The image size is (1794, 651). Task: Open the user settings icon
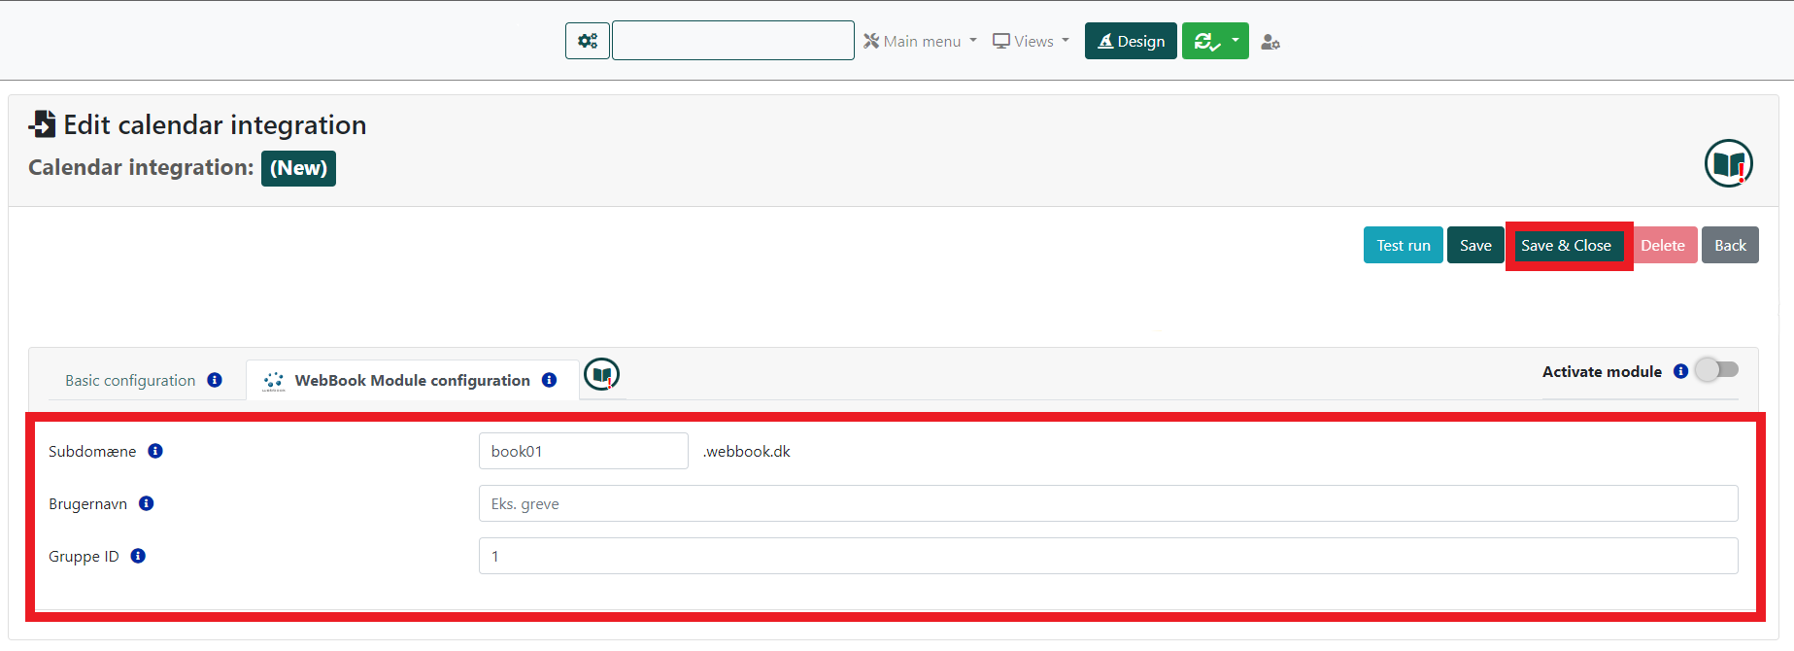click(1270, 42)
